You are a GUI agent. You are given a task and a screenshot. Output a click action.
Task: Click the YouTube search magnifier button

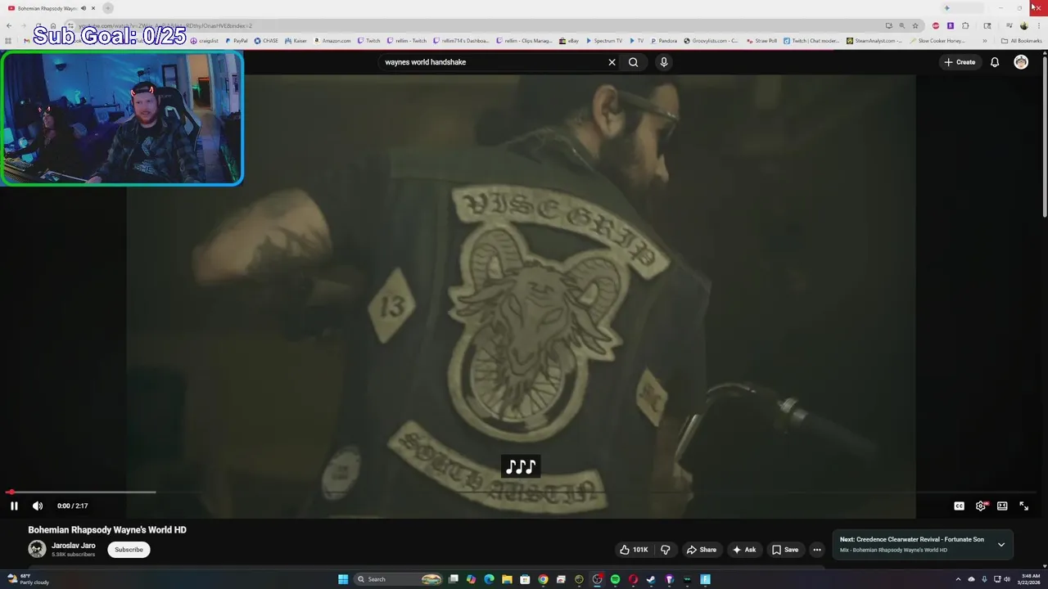(x=633, y=62)
